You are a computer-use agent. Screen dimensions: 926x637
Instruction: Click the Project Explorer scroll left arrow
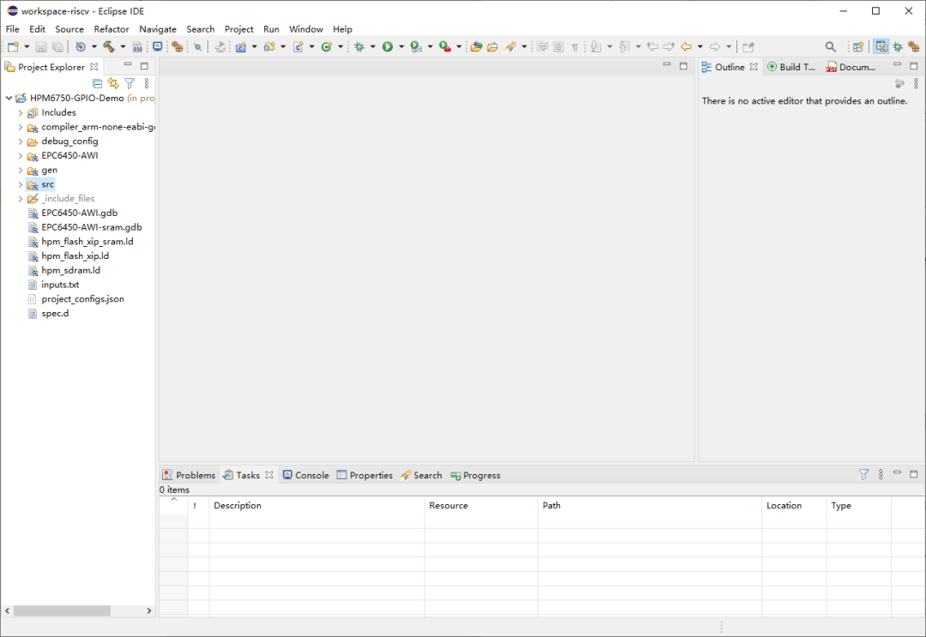[7, 610]
